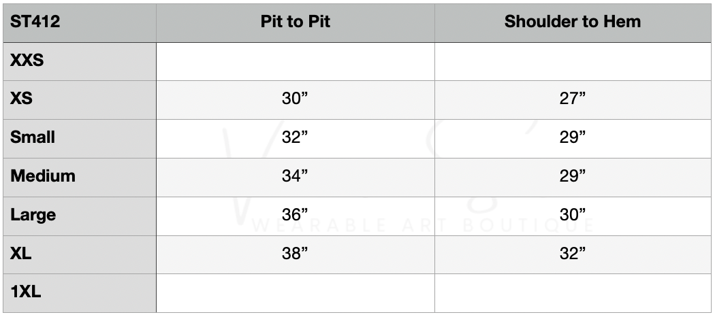
Task: Select the Pit to Pit column header
Action: [295, 22]
